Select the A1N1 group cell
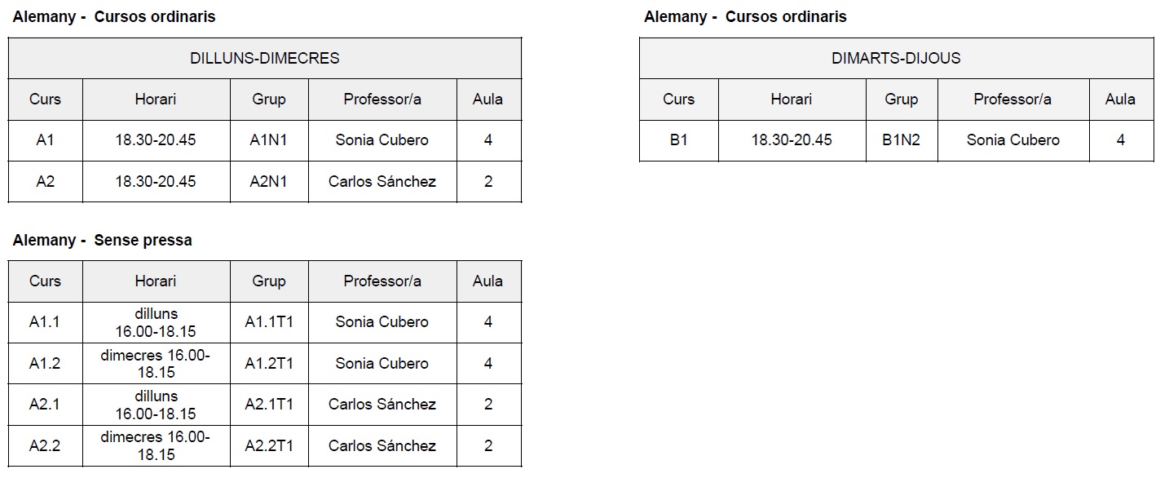This screenshot has width=1169, height=478. point(269,140)
